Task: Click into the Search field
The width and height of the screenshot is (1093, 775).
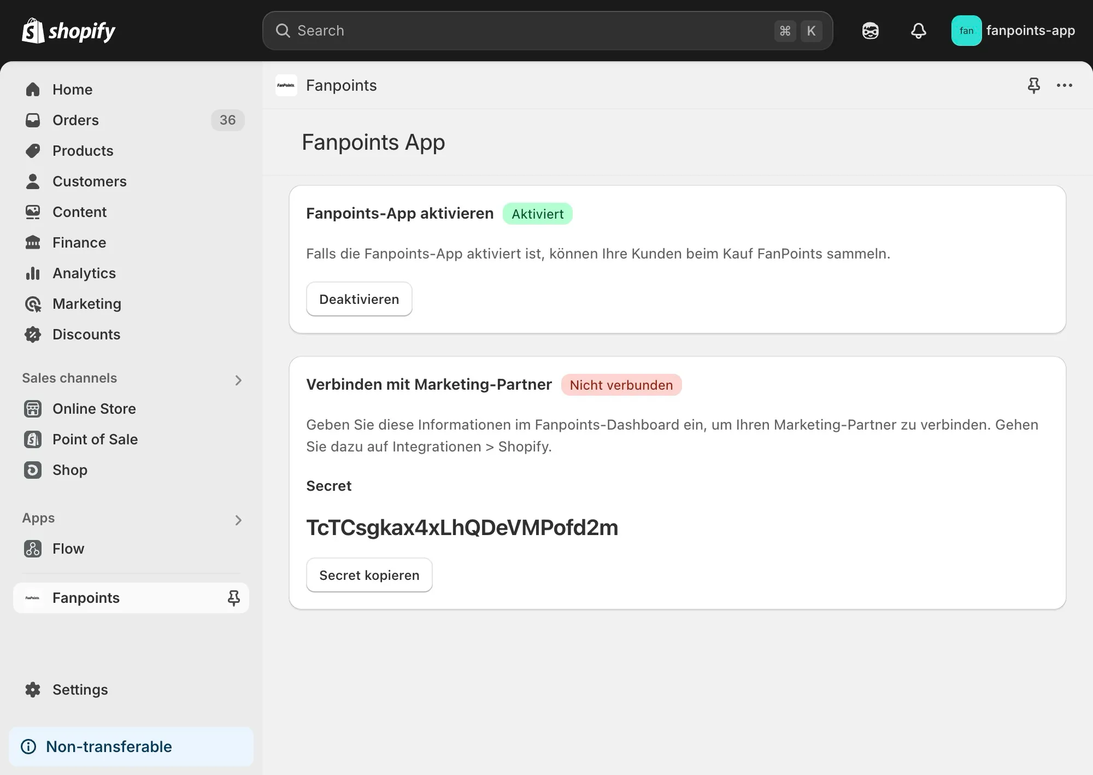Action: tap(548, 31)
